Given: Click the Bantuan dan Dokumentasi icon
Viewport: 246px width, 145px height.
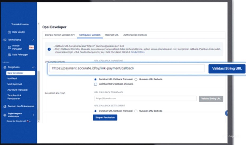Looking at the screenshot, I should point(5,106).
